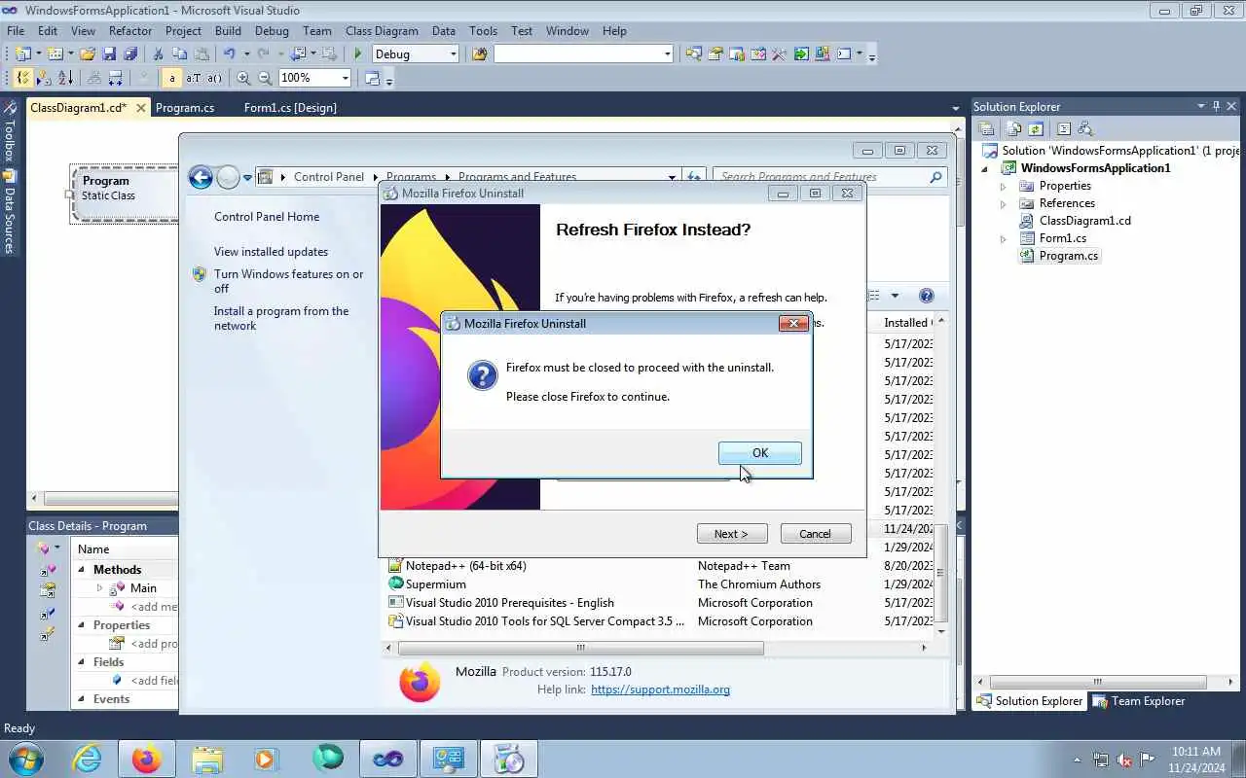Click the Windows Start button
This screenshot has width=1246, height=778.
[25, 759]
